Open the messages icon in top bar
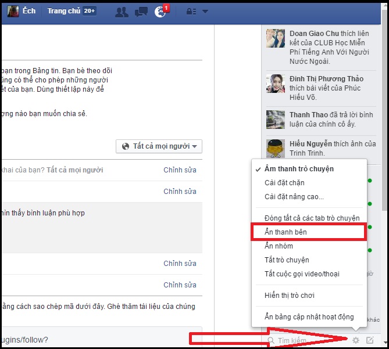389x349 pixels. [141, 12]
